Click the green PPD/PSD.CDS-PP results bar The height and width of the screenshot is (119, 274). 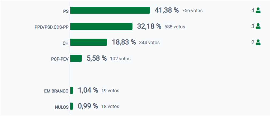click(101, 26)
